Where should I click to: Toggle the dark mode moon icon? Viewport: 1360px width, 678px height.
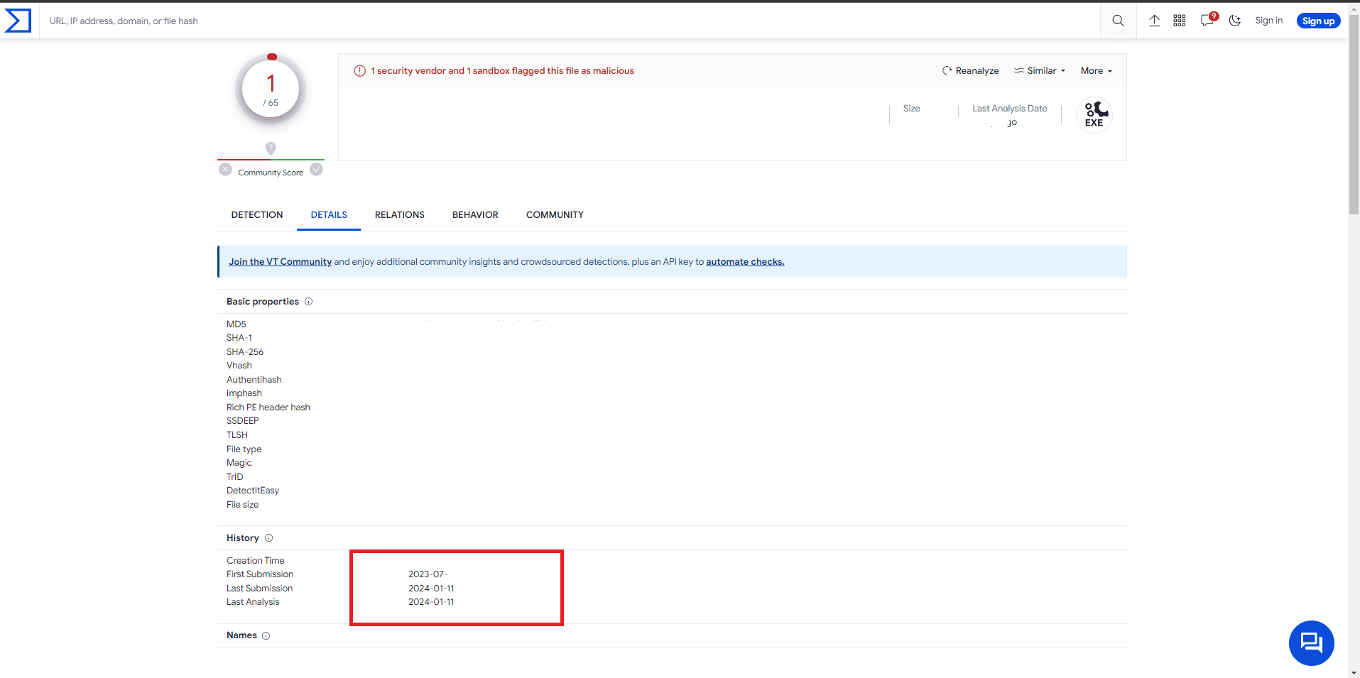1235,21
